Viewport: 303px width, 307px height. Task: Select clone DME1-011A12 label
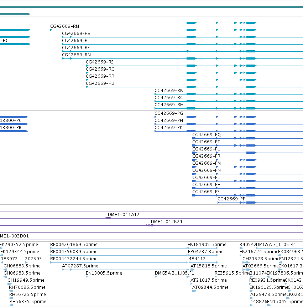pyautogui.click(x=124, y=215)
